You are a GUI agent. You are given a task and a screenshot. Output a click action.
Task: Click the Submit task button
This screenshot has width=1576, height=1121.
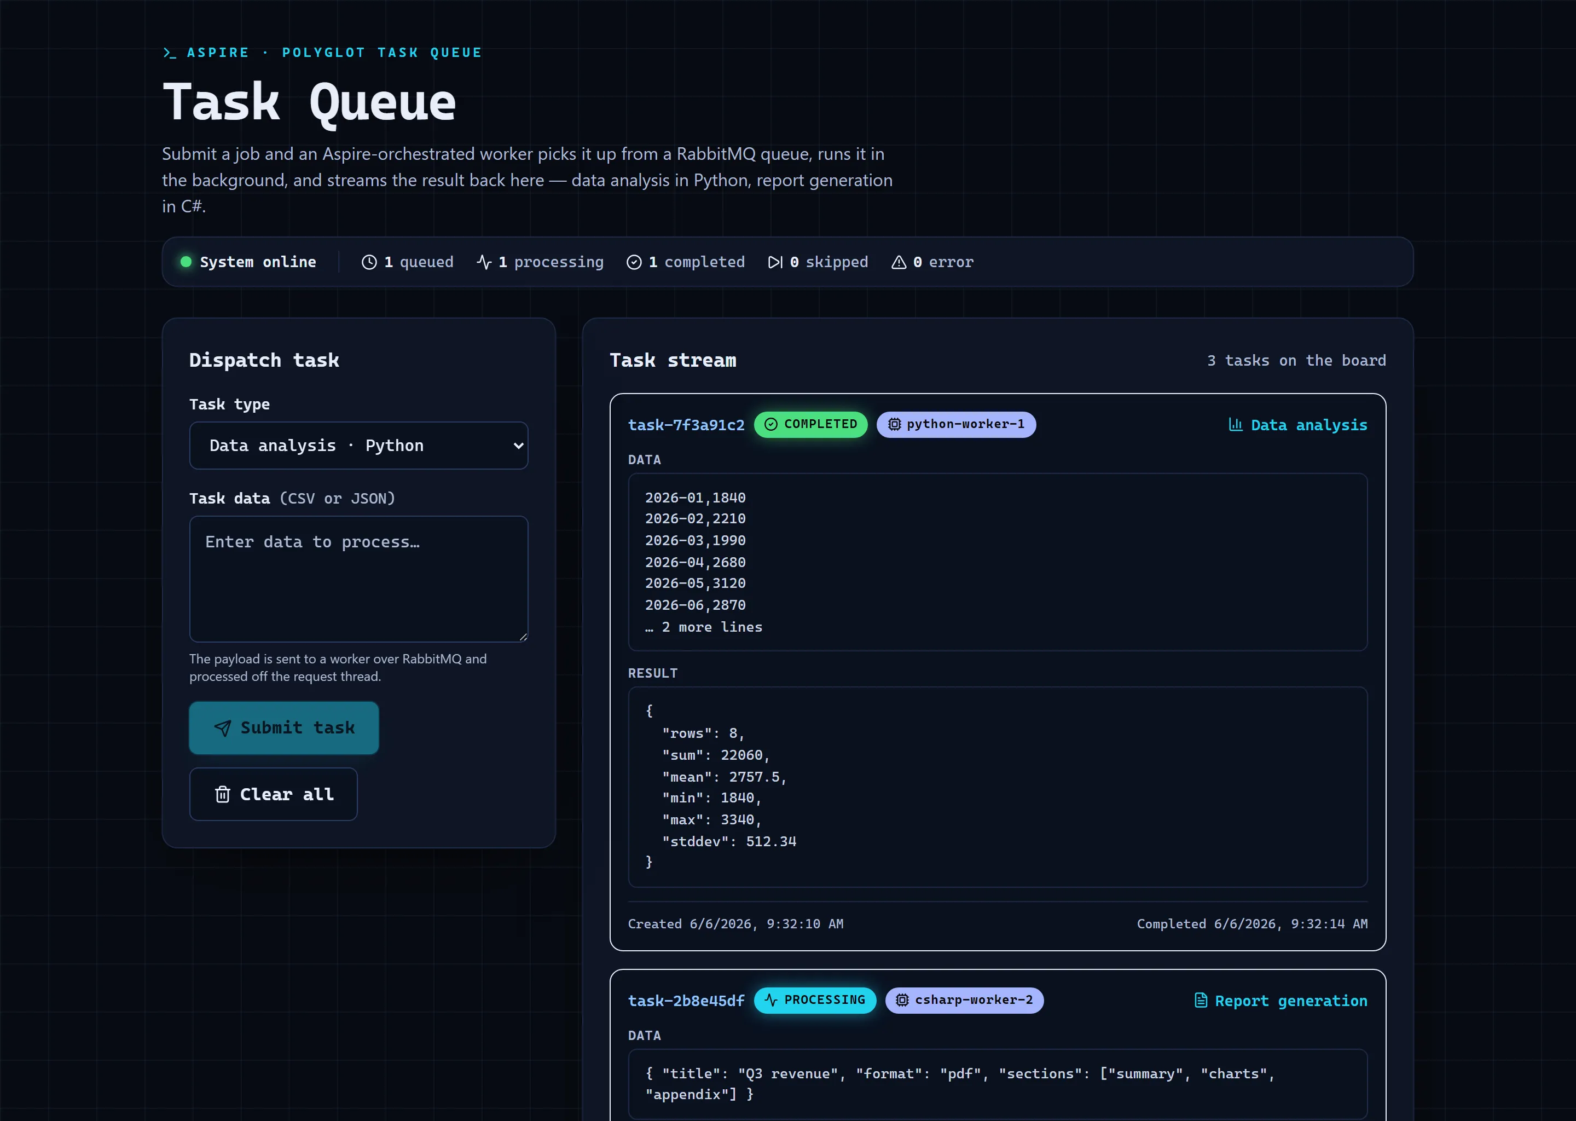click(285, 728)
